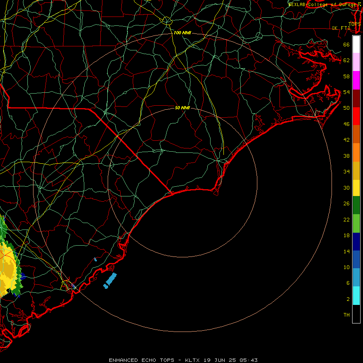Click the legend value 14

click(346, 251)
